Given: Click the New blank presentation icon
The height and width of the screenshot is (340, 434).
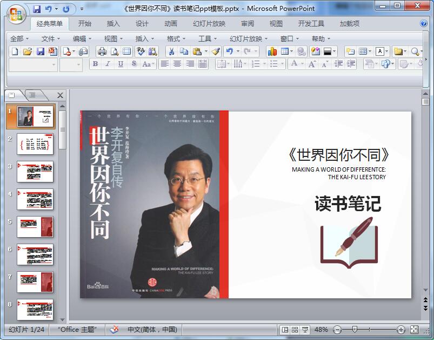Looking at the screenshot, I should tap(15, 51).
